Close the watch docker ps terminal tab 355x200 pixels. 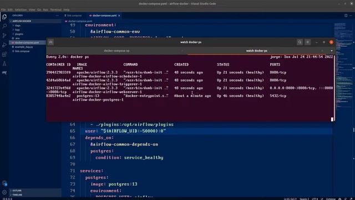point(322,51)
